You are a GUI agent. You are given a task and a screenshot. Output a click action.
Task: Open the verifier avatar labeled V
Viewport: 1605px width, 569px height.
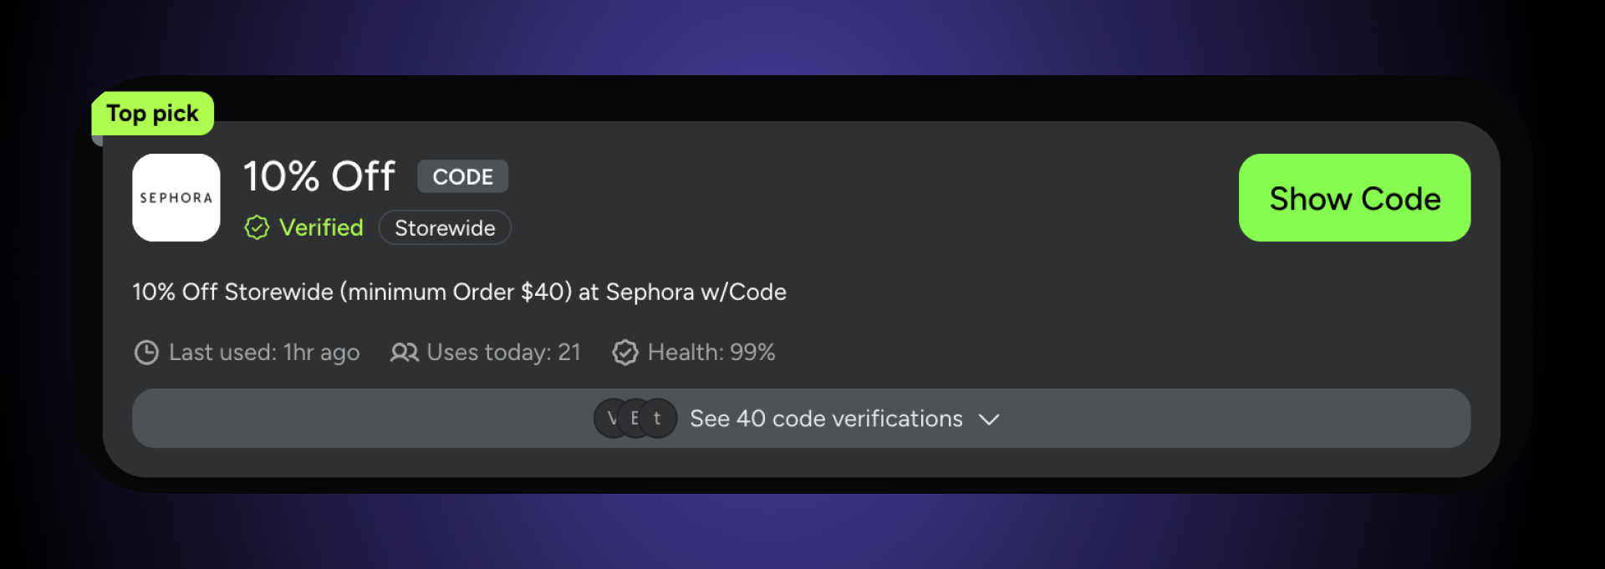pos(612,418)
